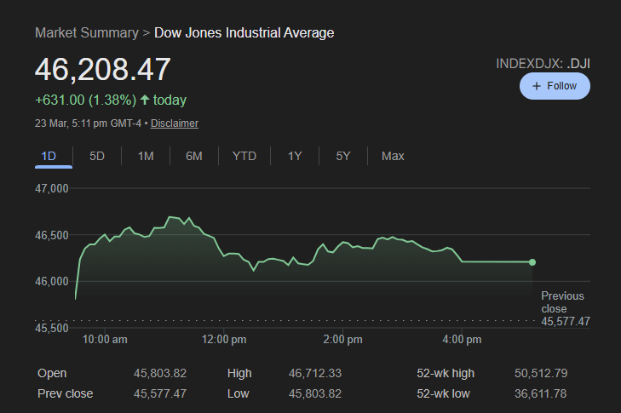Click the 52-wk high value 50,512.79
Screen dimensions: 621x413
(x=541, y=373)
